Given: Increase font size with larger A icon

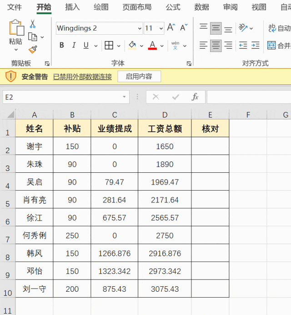Looking at the screenshot, I should pyautogui.click(x=171, y=28).
